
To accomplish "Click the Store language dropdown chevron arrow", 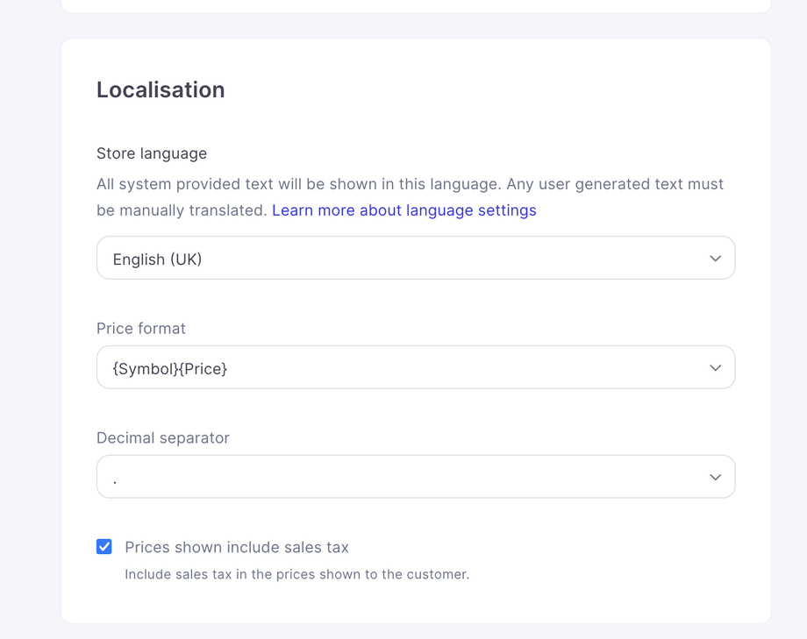I will [715, 259].
